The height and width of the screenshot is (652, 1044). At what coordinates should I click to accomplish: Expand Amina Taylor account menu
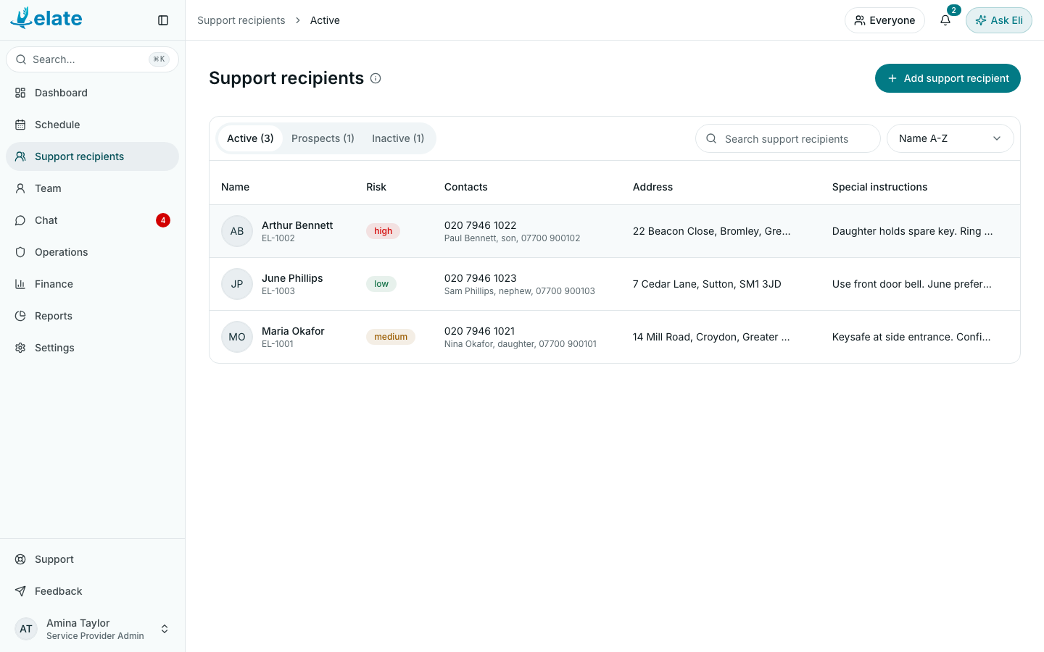93,629
